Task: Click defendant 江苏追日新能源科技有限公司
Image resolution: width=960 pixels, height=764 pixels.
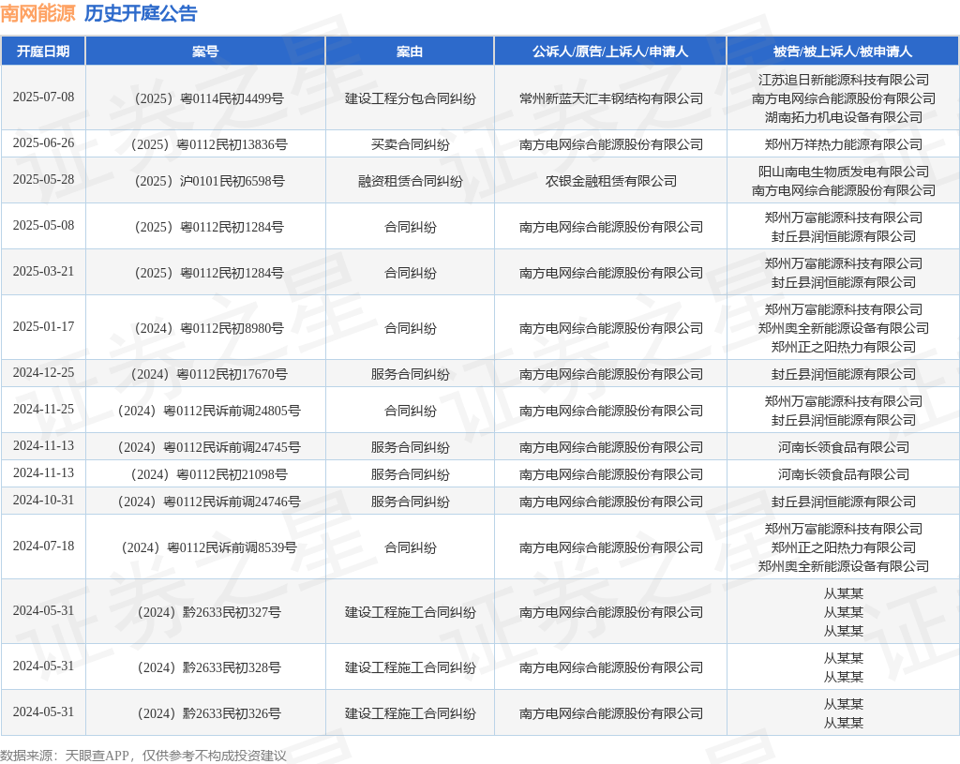Action: click(844, 80)
